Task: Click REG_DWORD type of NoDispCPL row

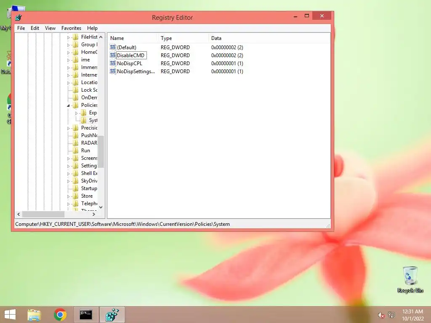Action: coord(175,64)
